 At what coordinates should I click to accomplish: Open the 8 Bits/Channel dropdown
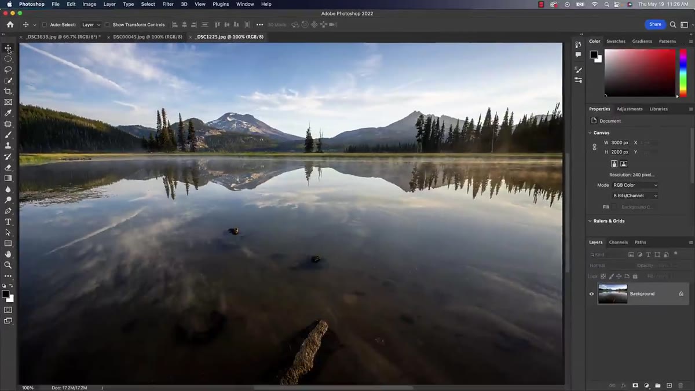pyautogui.click(x=635, y=195)
